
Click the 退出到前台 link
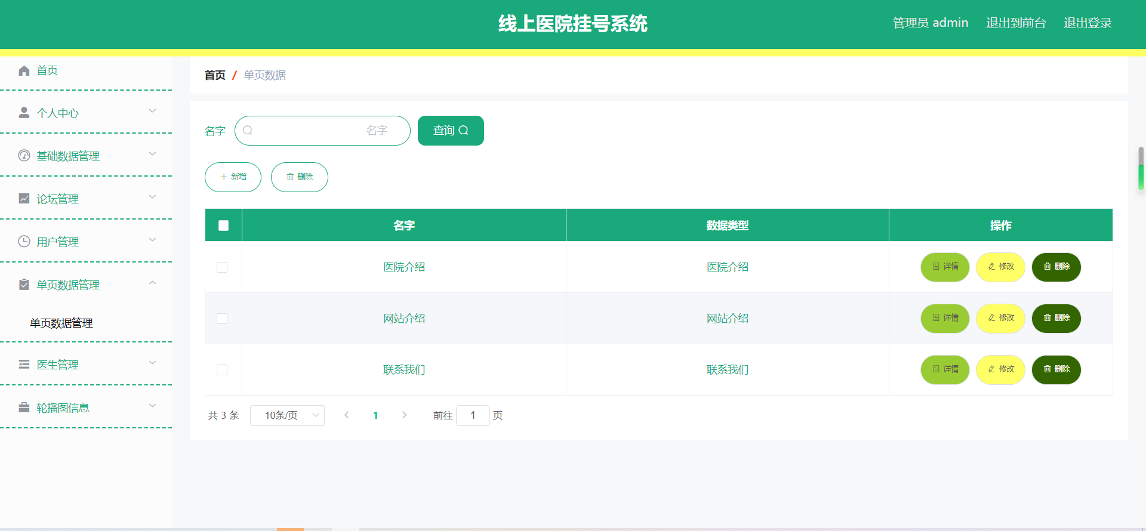(1016, 23)
